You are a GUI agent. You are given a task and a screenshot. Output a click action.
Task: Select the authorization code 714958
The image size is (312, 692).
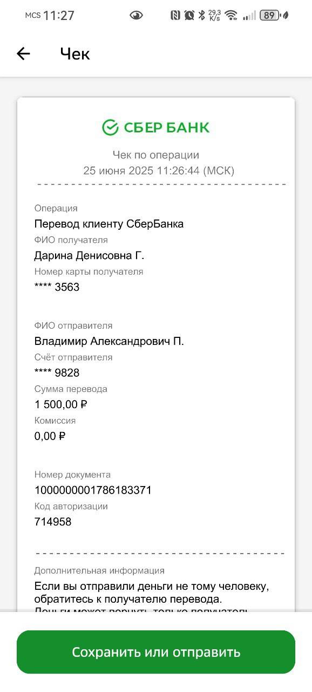[x=53, y=522]
